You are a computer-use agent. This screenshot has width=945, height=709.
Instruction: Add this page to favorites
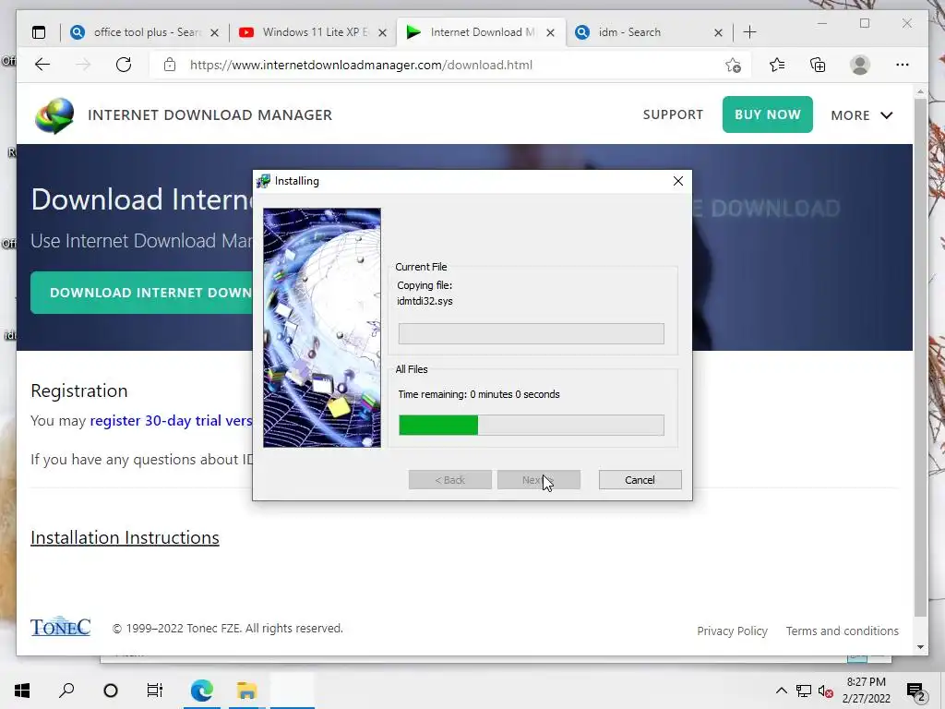(x=733, y=66)
